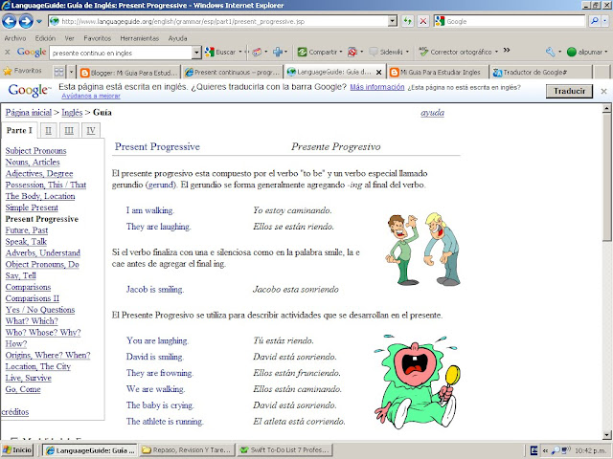Viewport: 613px width, 459px height.
Task: Click the sentence 'The athlete is running.'
Action: click(x=165, y=421)
